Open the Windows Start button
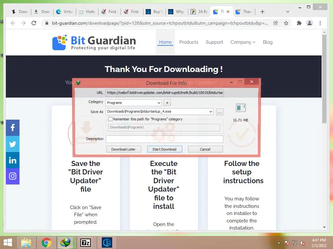The height and width of the screenshot is (249, 333). pos(8,243)
